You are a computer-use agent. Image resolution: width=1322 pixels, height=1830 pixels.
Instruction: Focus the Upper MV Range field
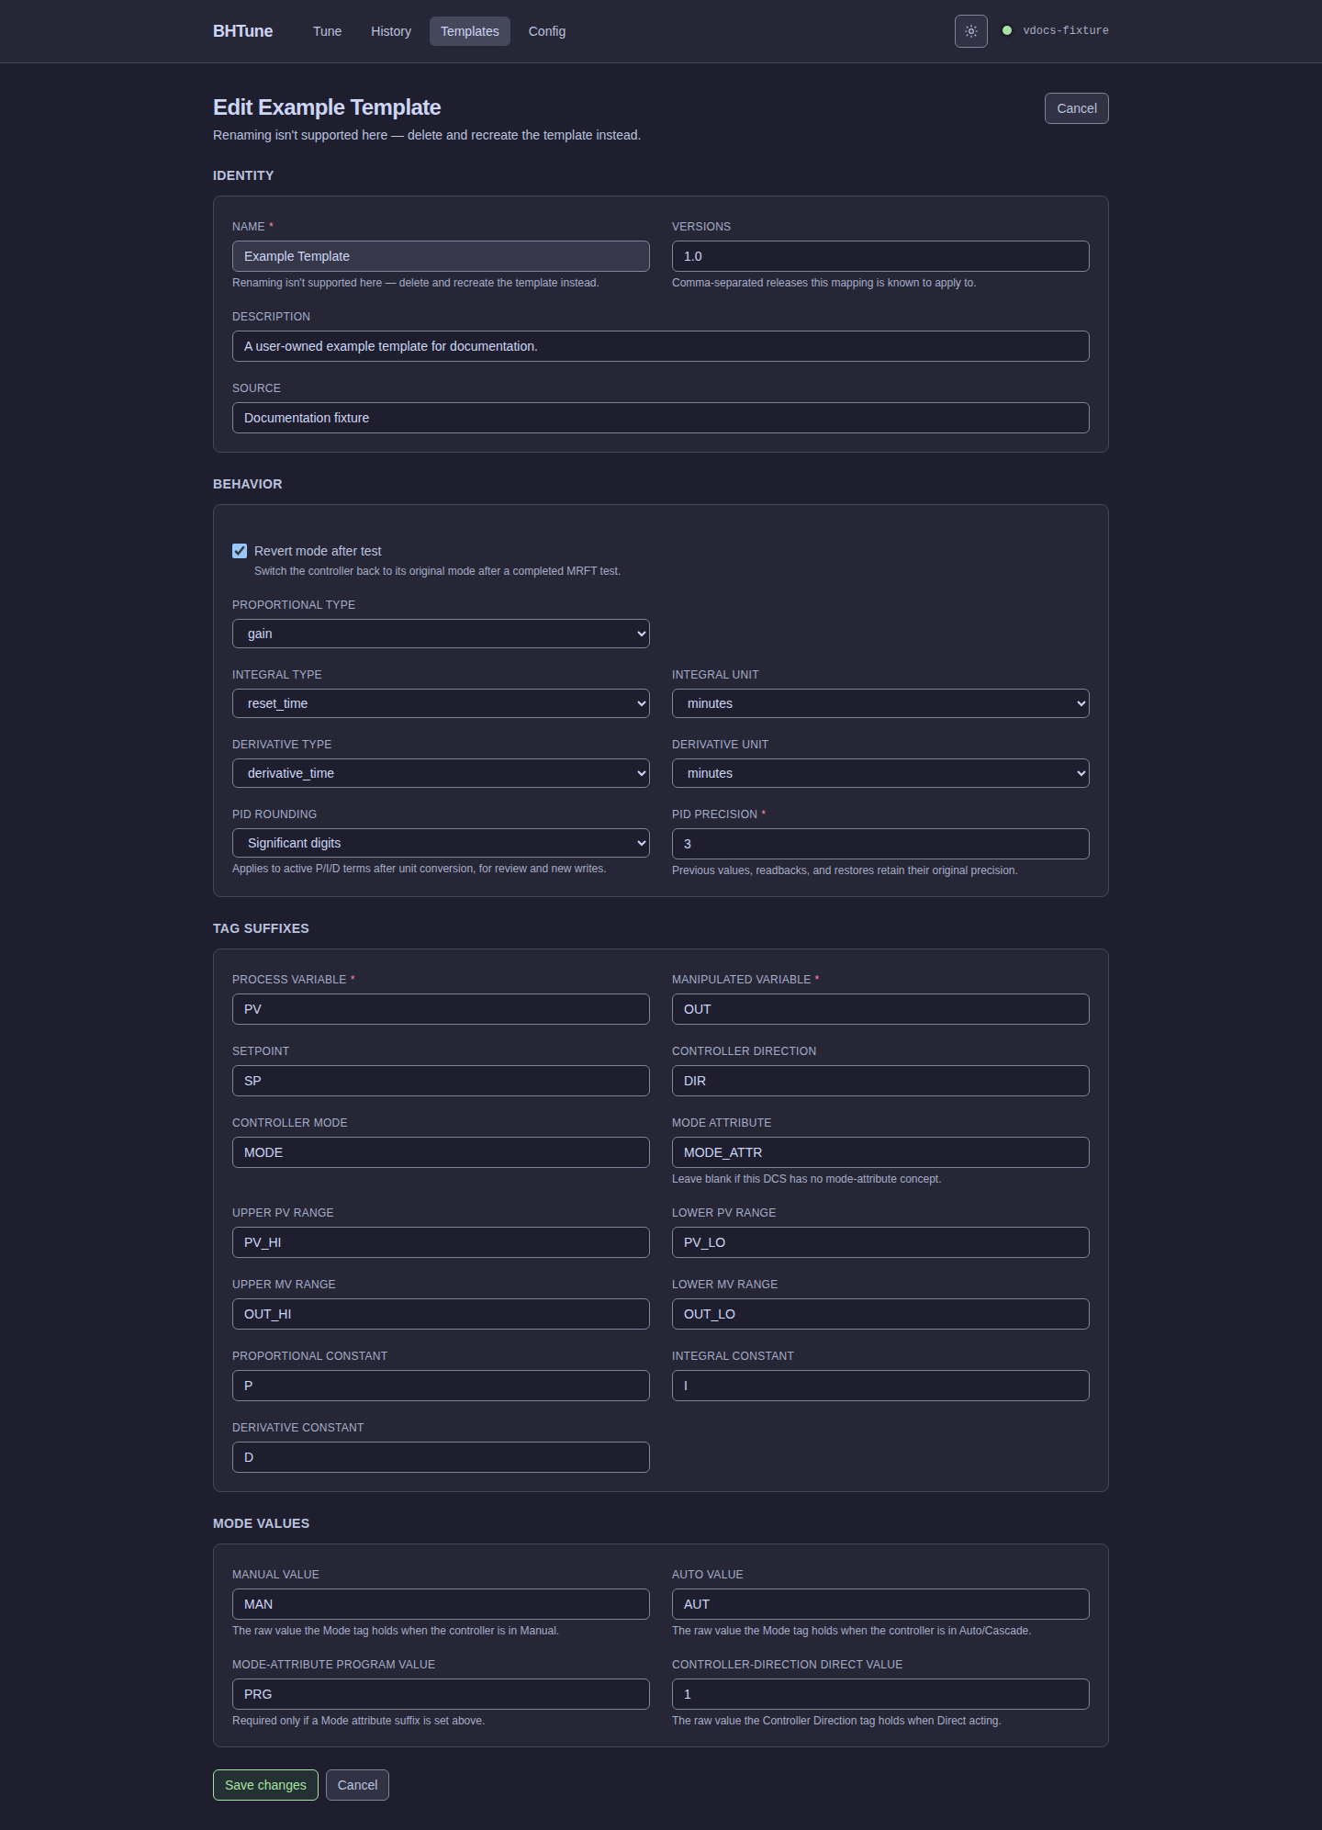tap(441, 1314)
